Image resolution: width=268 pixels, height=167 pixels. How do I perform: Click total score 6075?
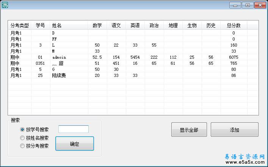tap(234, 57)
